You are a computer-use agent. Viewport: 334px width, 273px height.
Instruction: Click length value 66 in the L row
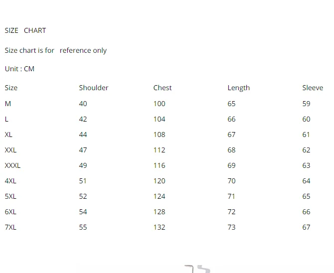point(231,119)
